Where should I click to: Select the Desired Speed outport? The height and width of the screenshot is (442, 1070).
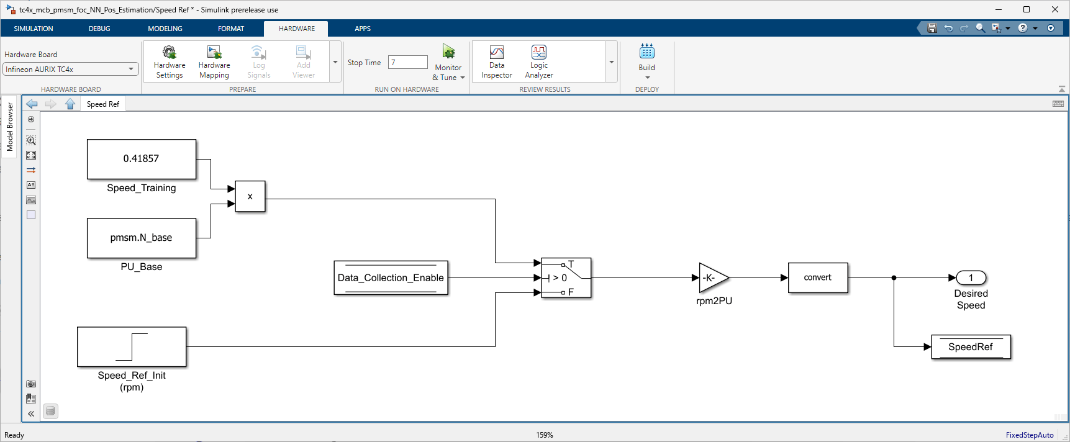pos(971,277)
